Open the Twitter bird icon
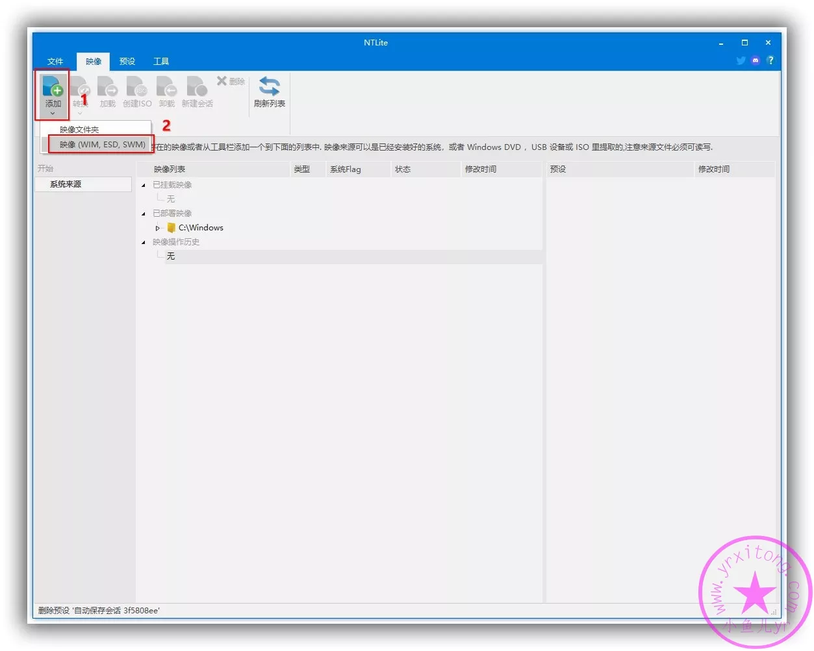Screen dimensions: 814x651 tap(741, 60)
